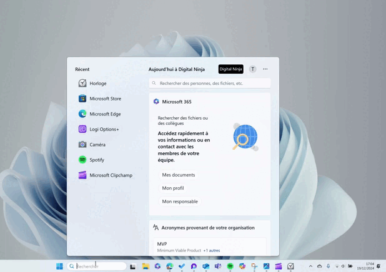Open the T user profile avatar
386x272 pixels.
[252, 69]
